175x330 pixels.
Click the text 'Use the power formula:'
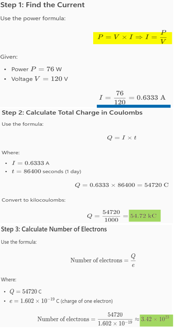(33, 18)
